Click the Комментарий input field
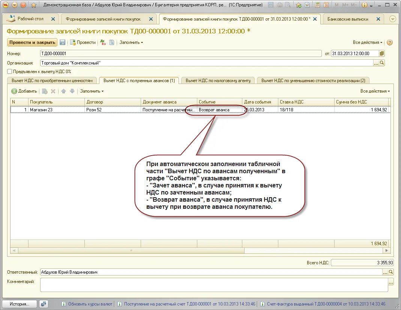This screenshot has width=401, height=310. [214, 285]
